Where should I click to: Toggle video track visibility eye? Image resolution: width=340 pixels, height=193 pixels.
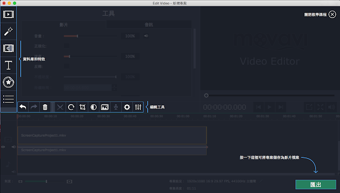tap(3, 147)
